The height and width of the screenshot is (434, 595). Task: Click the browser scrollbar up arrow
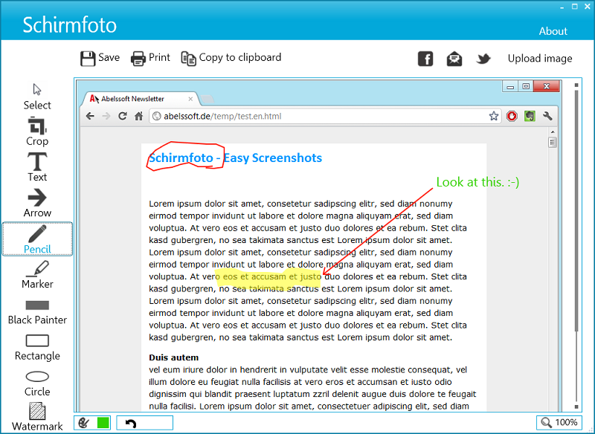point(553,132)
